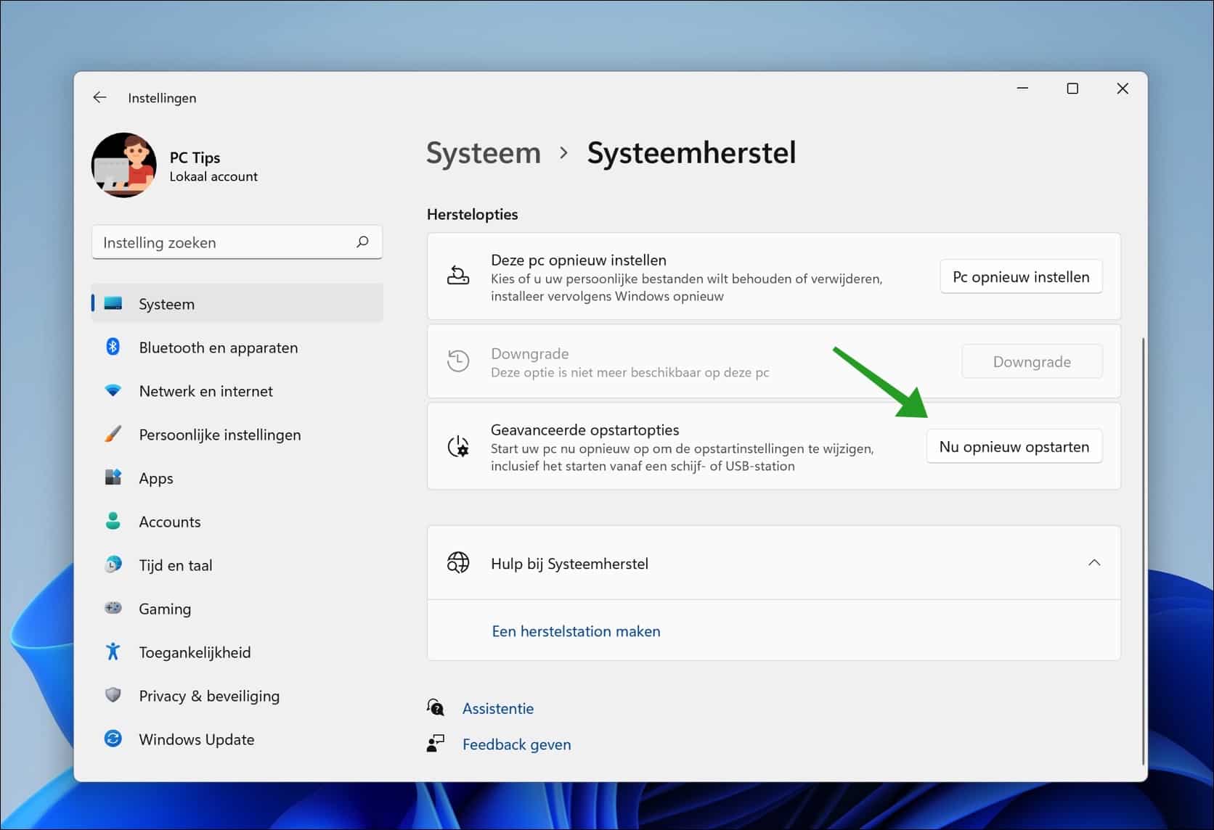This screenshot has width=1214, height=830.
Task: Click the vertical scrollbar of settings page
Action: coord(1144,551)
